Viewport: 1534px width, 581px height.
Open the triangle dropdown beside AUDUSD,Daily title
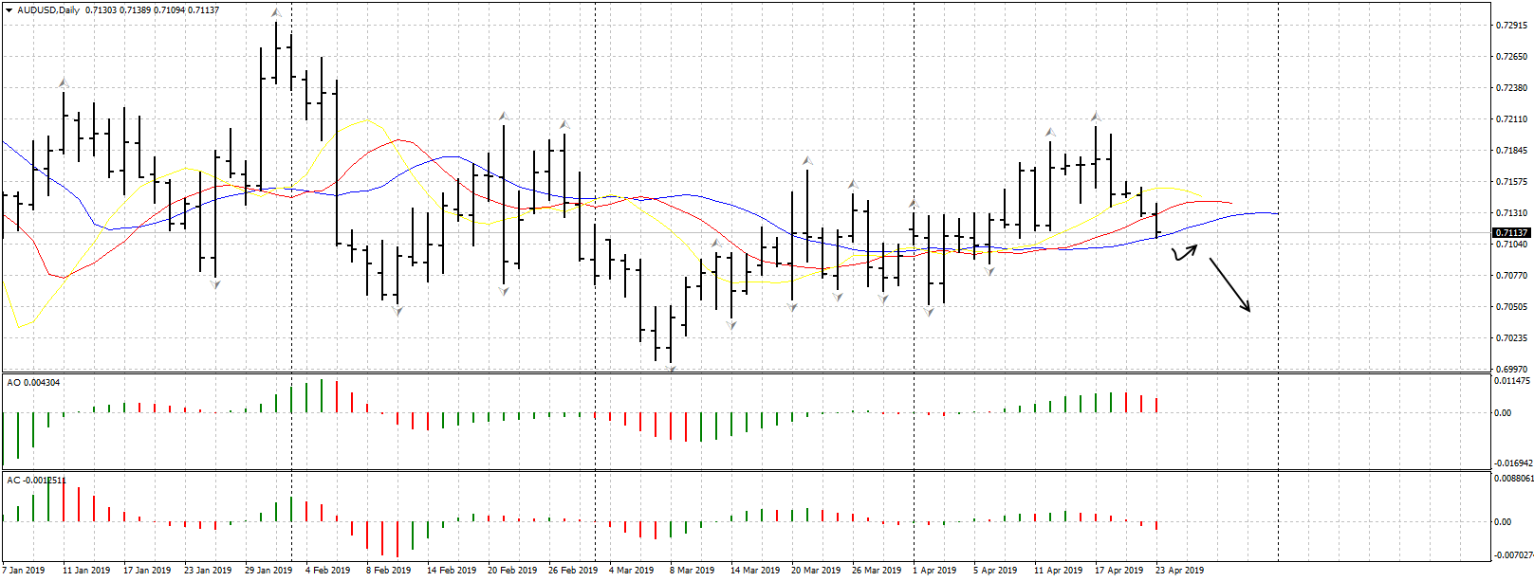coord(9,10)
